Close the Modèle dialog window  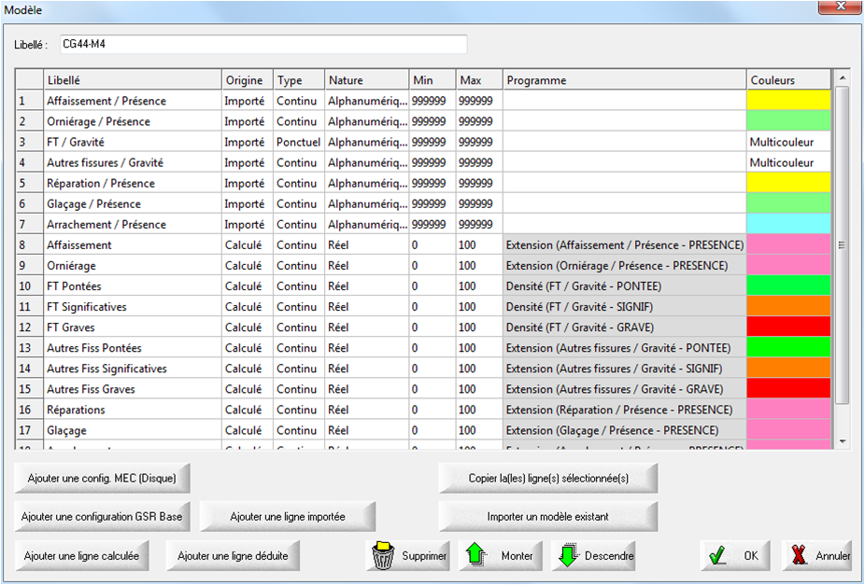tap(838, 7)
